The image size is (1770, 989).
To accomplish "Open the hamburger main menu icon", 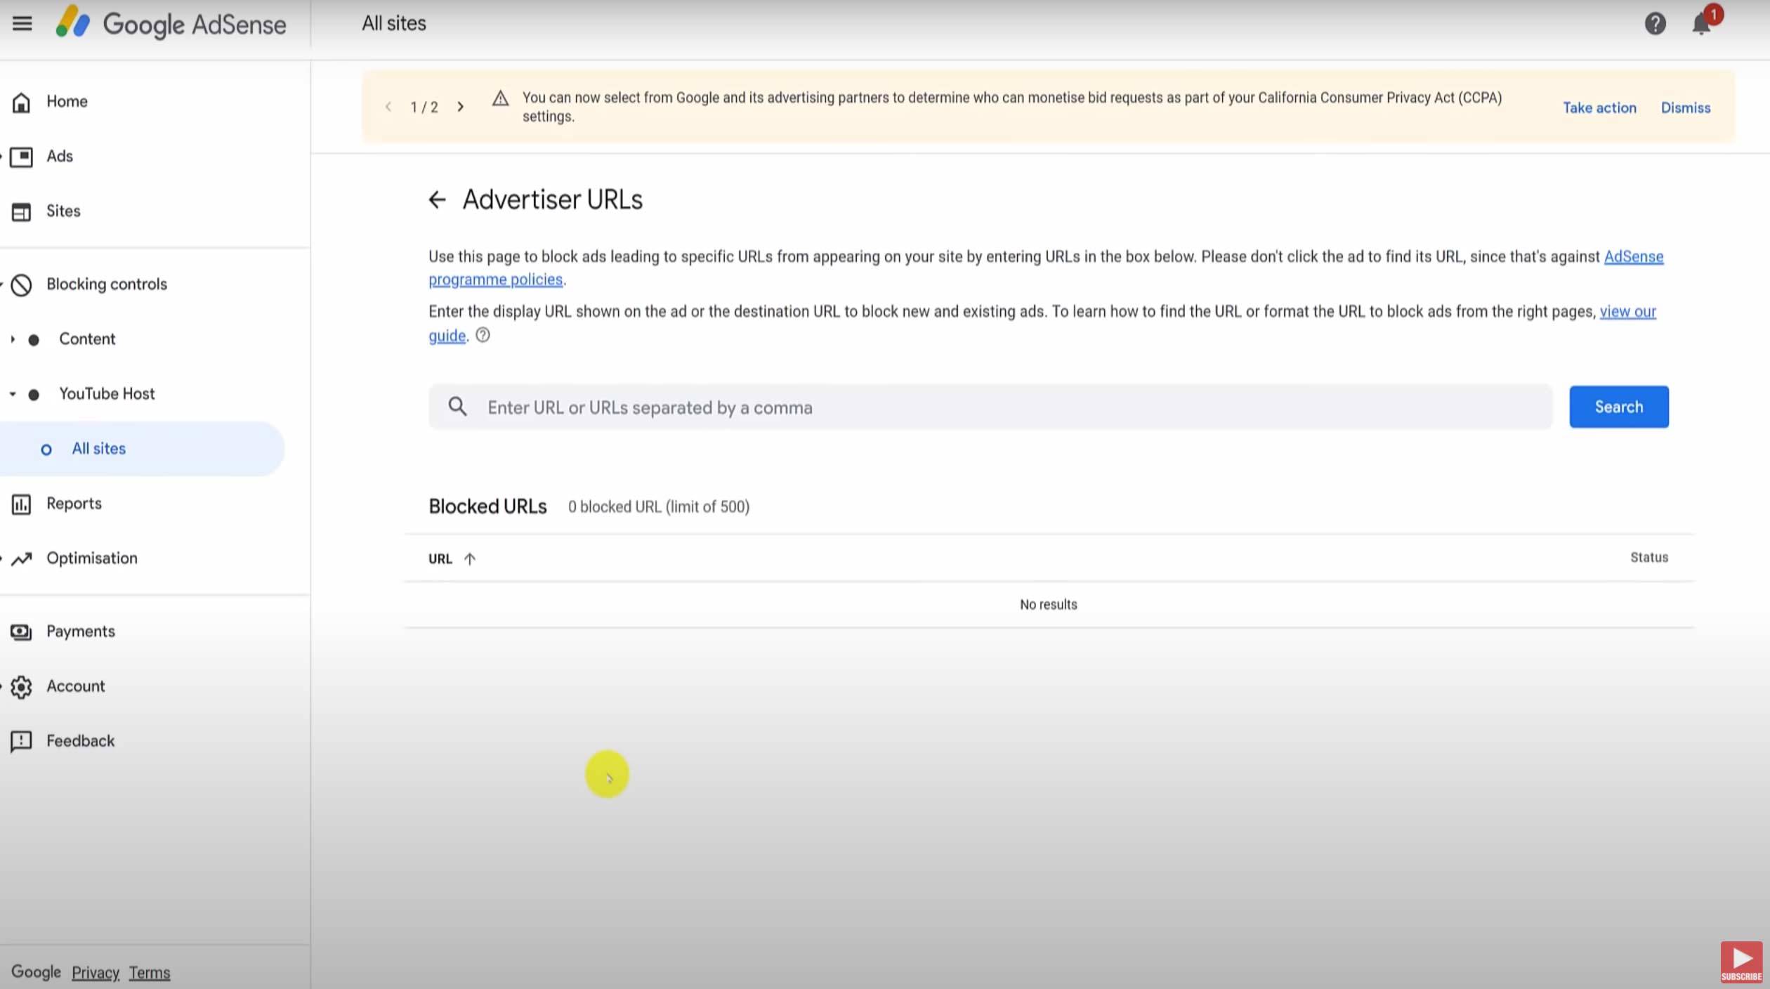I will tap(22, 24).
